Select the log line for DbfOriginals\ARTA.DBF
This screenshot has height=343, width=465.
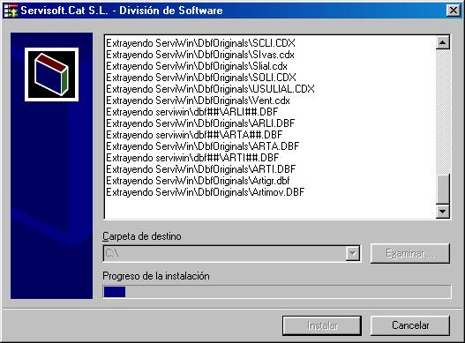point(203,146)
